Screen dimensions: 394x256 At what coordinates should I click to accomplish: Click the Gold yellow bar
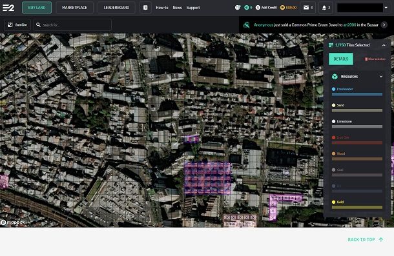pyautogui.click(x=357, y=207)
